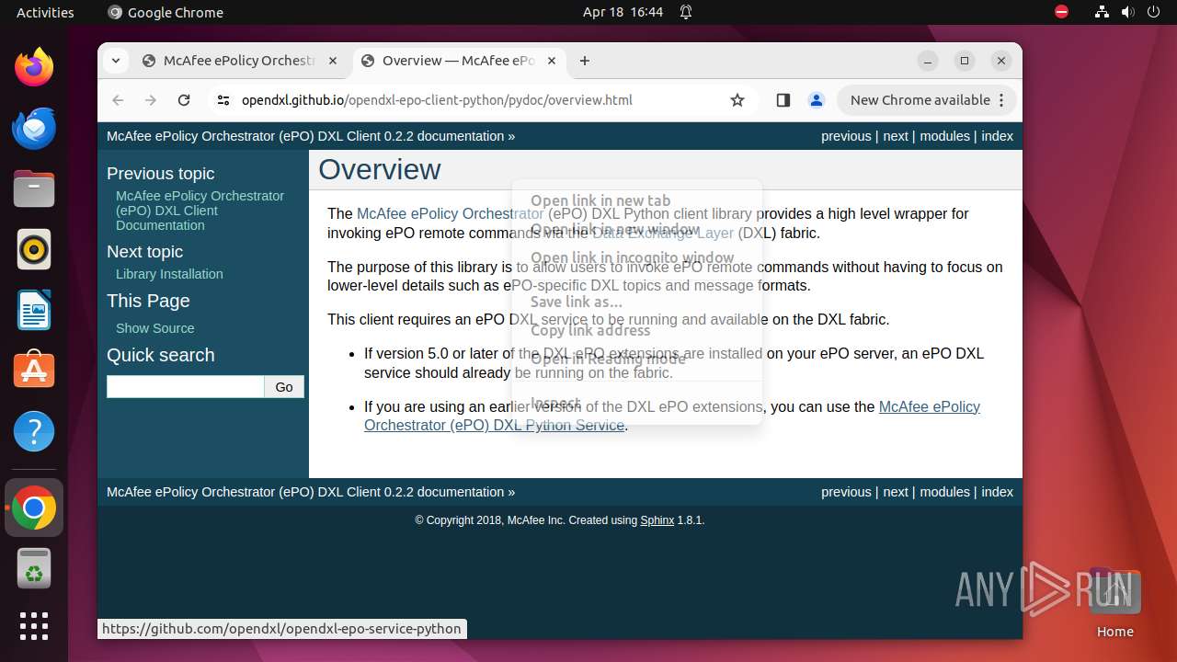Close the Overview tab

552,61
